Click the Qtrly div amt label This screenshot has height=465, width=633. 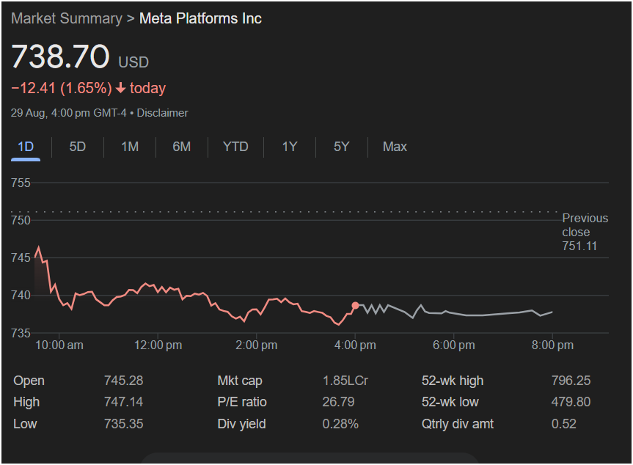point(458,424)
